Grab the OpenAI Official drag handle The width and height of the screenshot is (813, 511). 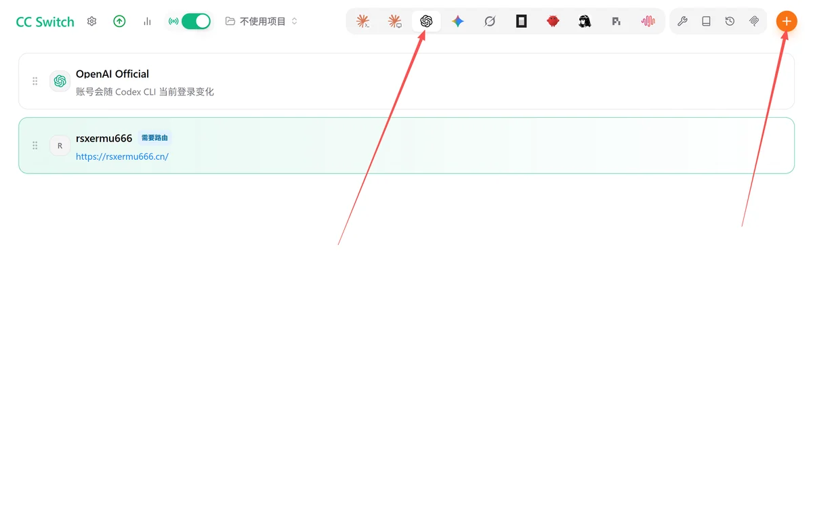click(x=35, y=81)
